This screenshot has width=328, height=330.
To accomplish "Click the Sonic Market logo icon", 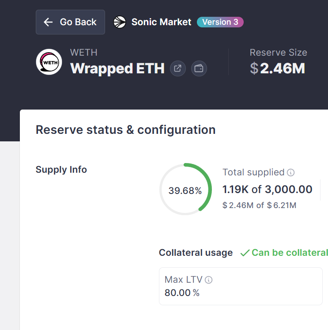I will click(120, 22).
